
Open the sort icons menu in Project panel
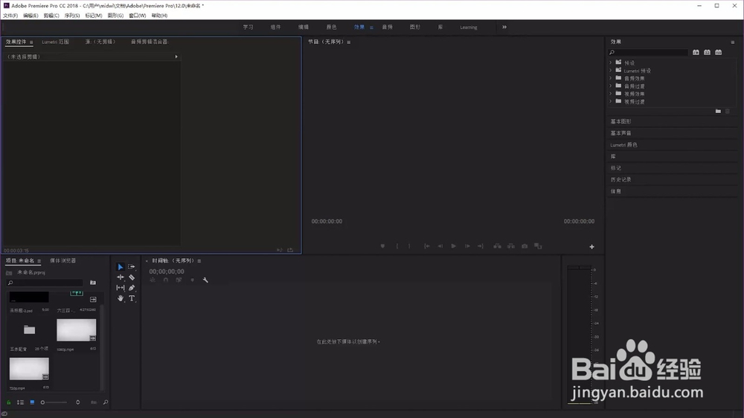(78, 402)
